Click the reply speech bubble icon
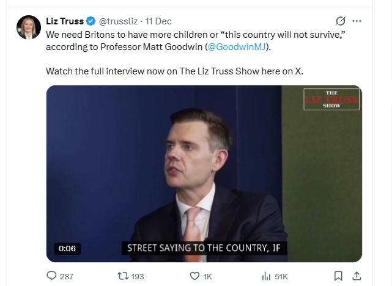Viewport: 392px width, 286px height. click(x=51, y=276)
